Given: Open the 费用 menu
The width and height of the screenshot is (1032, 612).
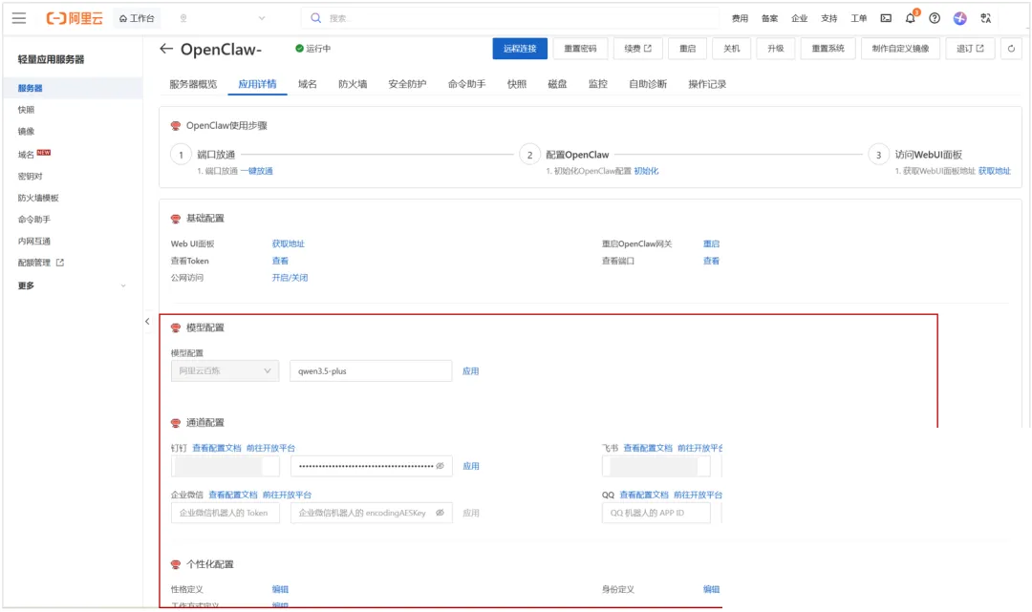Looking at the screenshot, I should [x=740, y=18].
